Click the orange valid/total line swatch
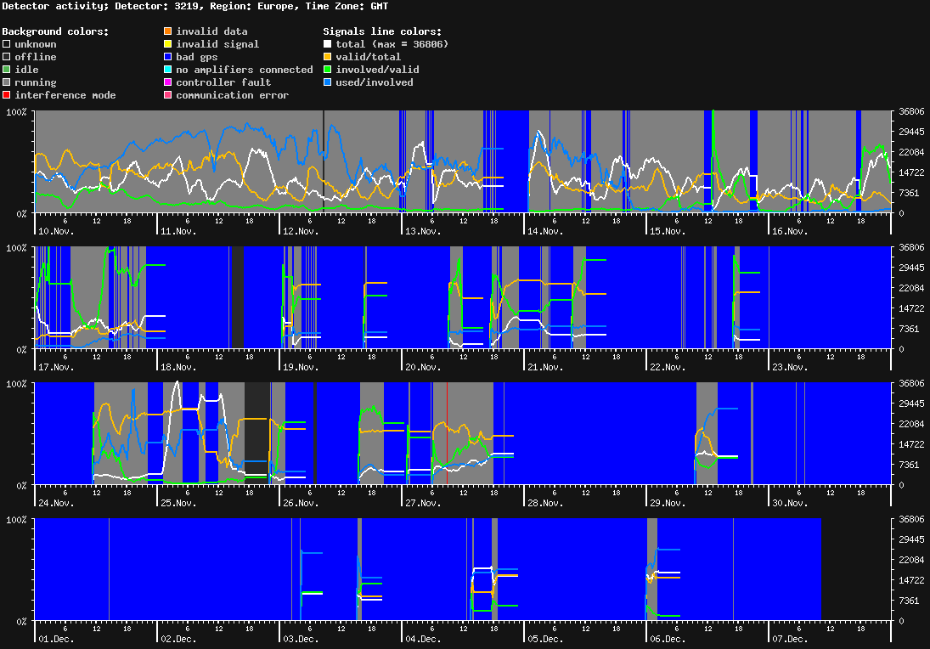 coord(328,57)
